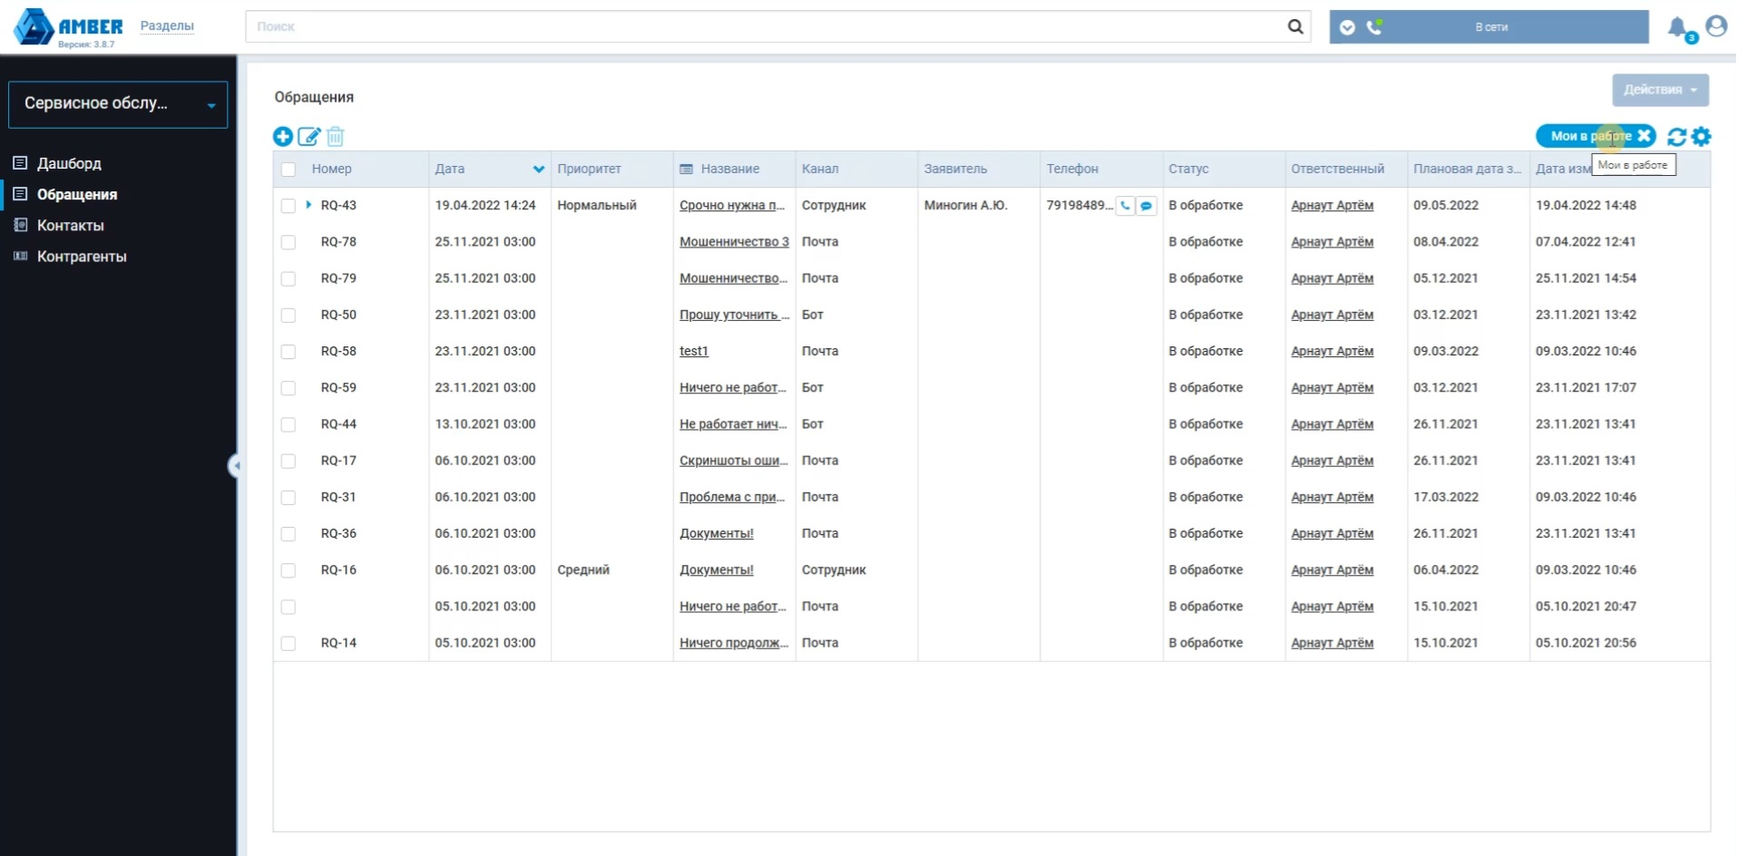Click the edit request pencil icon
Viewport: 1747px width, 856px height.
(309, 137)
